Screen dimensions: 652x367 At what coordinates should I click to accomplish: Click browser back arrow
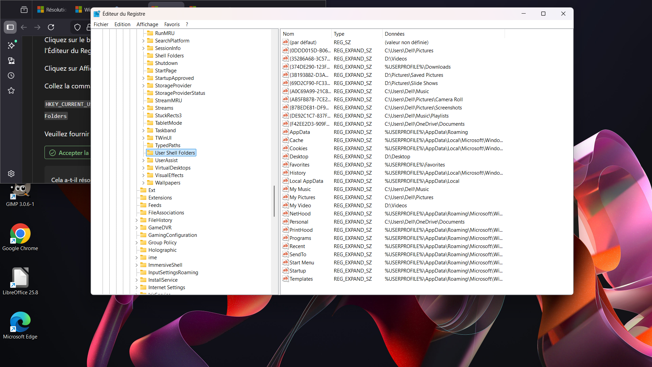point(24,27)
